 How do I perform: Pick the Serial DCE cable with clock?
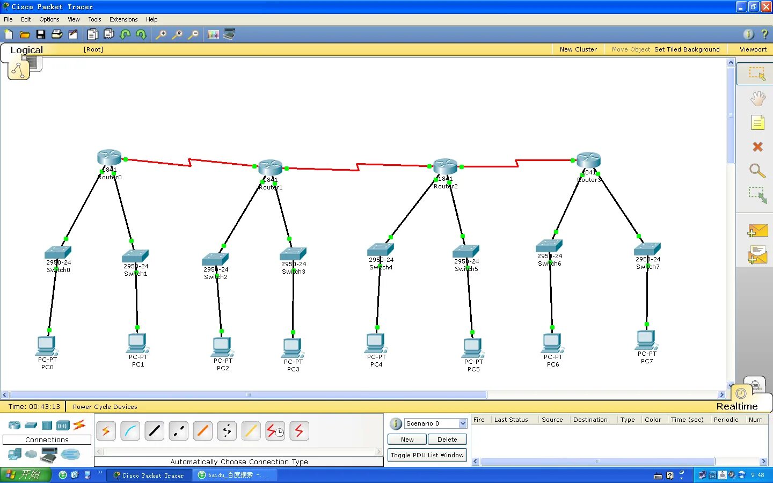coord(275,431)
